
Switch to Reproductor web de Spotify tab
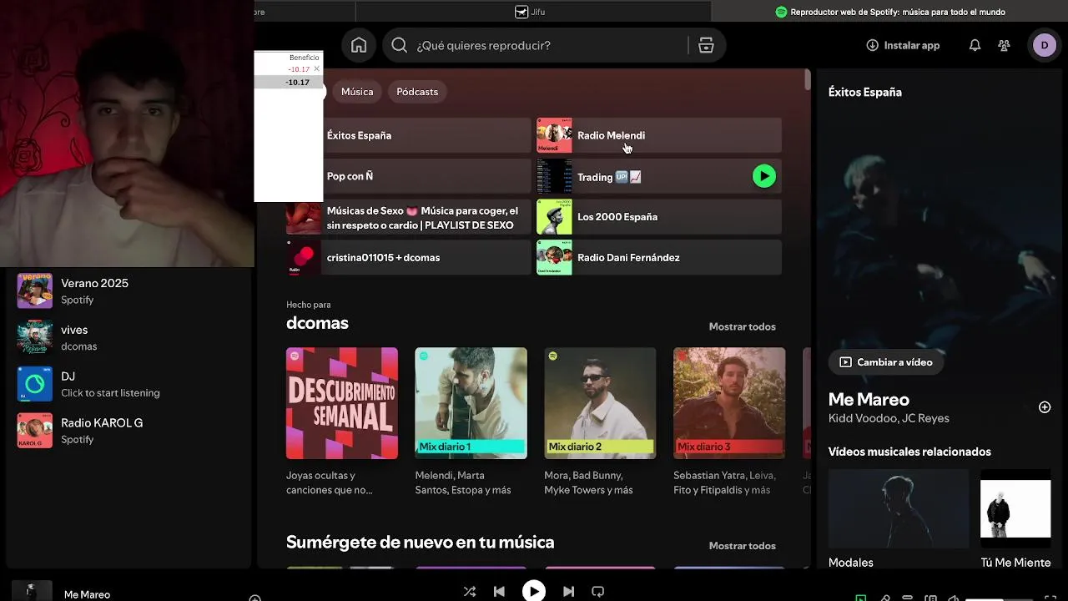[889, 12]
